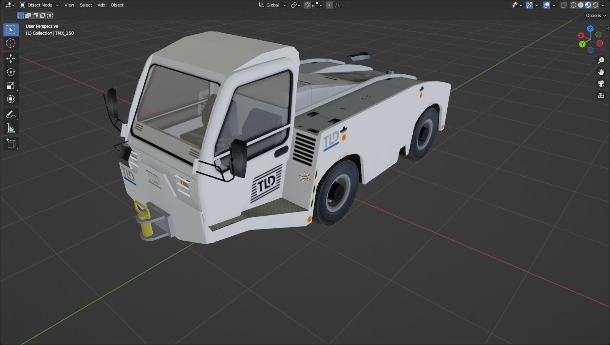Open the Add menu
Viewport: 610px width, 345px height.
pos(101,5)
